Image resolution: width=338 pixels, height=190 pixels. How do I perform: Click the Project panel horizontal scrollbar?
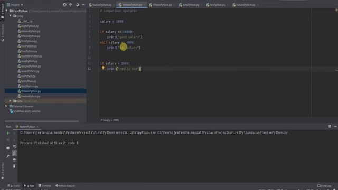tap(42, 121)
